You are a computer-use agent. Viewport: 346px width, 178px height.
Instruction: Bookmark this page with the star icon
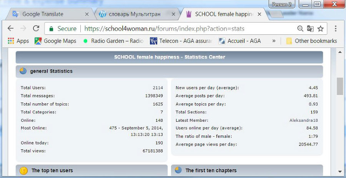click(x=321, y=29)
